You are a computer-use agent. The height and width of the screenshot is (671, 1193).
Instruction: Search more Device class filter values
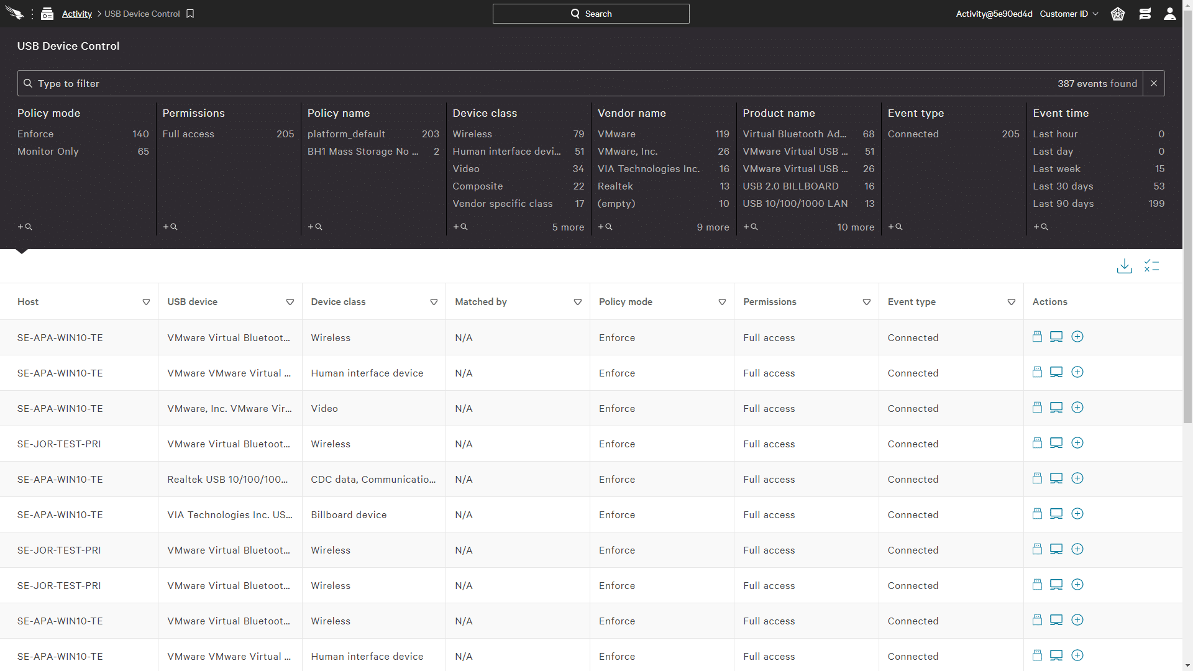(460, 227)
